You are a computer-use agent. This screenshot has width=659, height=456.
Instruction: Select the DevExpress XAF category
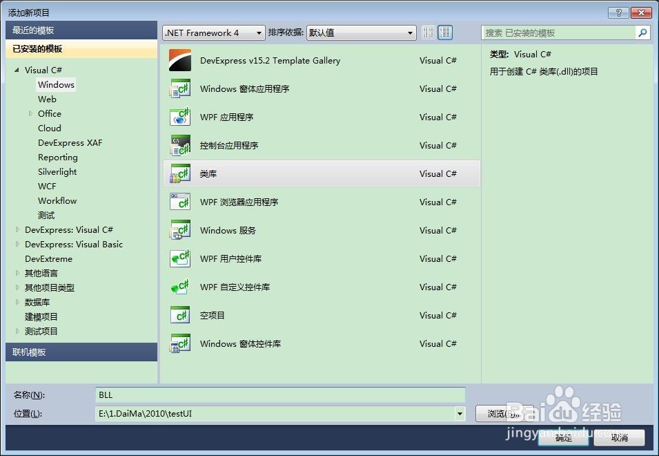tap(70, 142)
